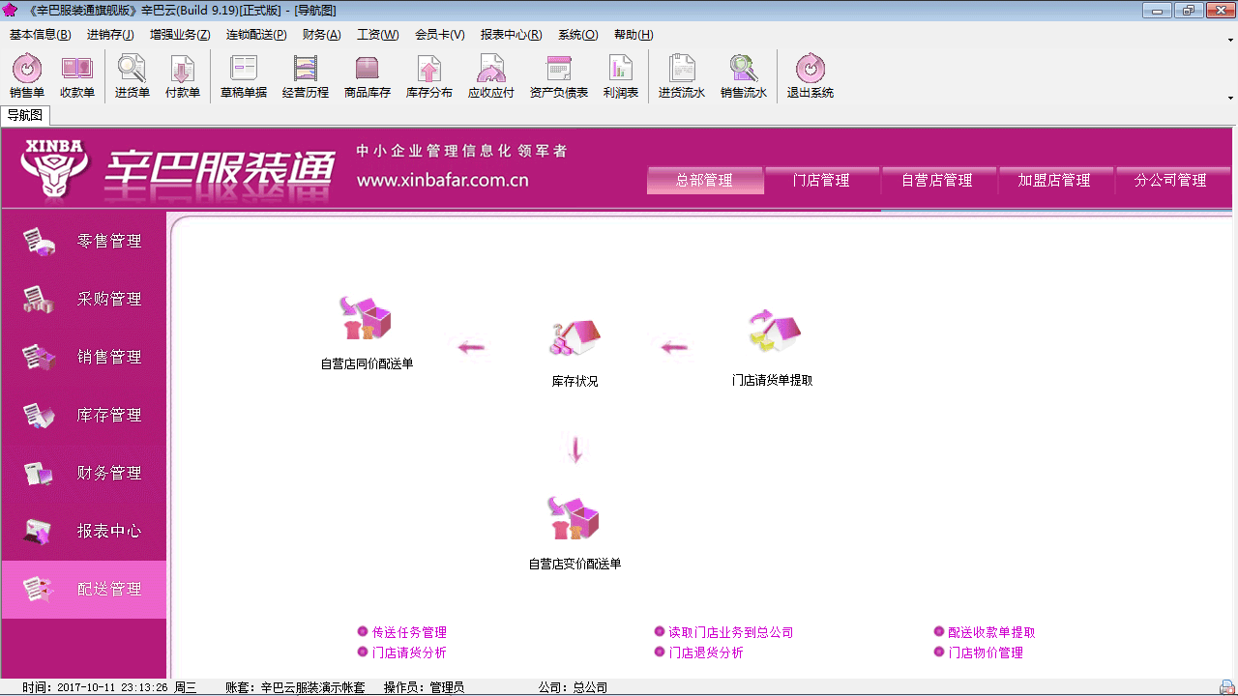Open the 传送任务管理 link
Viewport: 1238px width, 696px height.
pos(409,632)
